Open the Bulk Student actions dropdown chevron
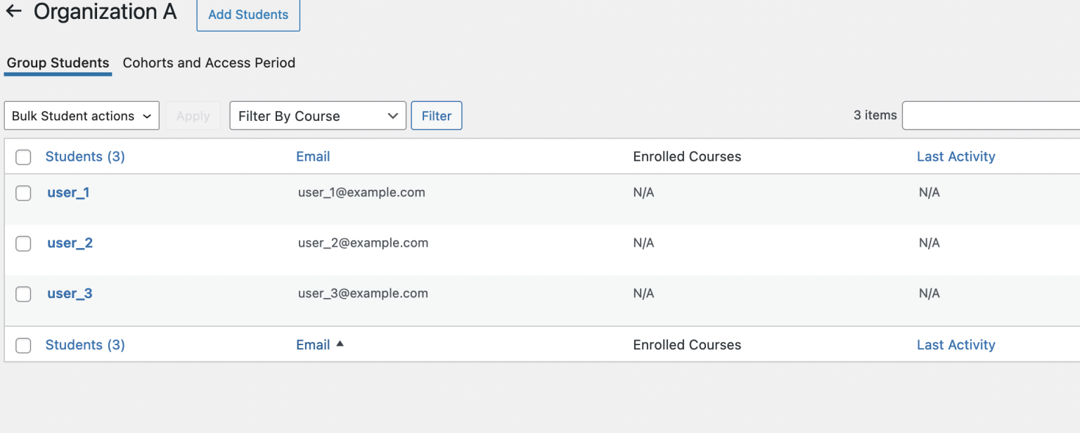Viewport: 1080px width, 433px height. [147, 115]
